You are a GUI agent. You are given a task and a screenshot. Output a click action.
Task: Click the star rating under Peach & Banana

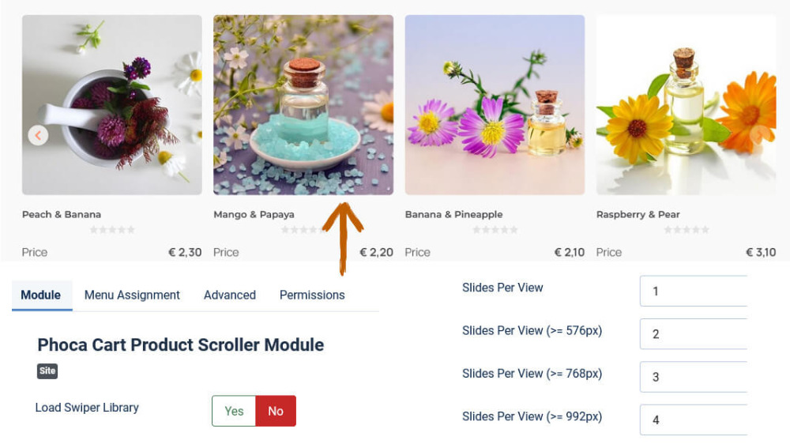112,230
